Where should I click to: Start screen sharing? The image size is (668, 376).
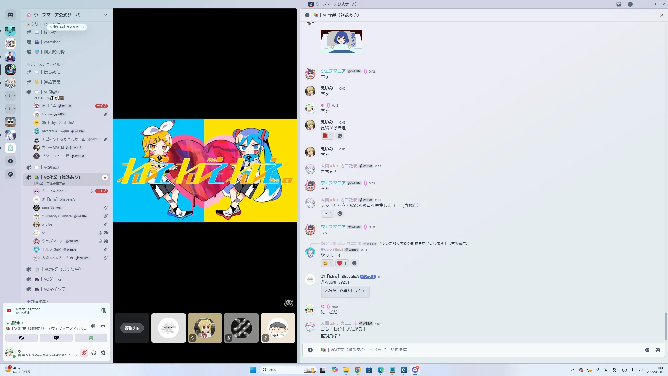click(x=56, y=338)
